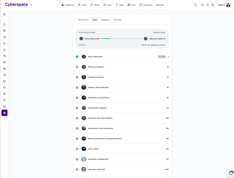
Task: Open Wiktoria user profile menu
Action: click(x=224, y=5)
